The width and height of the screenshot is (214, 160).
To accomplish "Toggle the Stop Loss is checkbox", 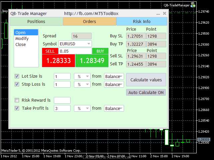I will point(17,84).
